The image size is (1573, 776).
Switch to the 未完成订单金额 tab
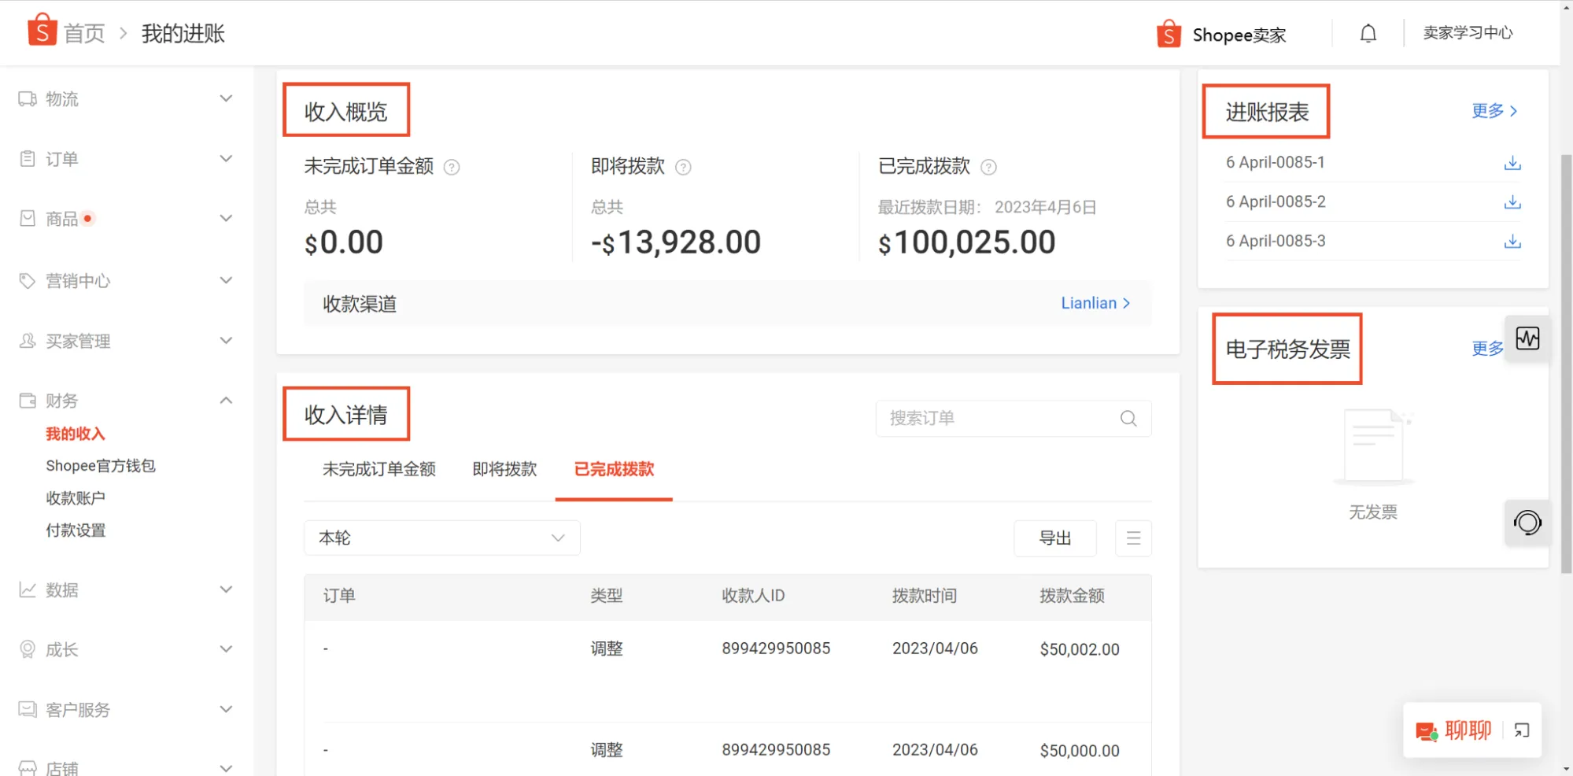coord(379,469)
